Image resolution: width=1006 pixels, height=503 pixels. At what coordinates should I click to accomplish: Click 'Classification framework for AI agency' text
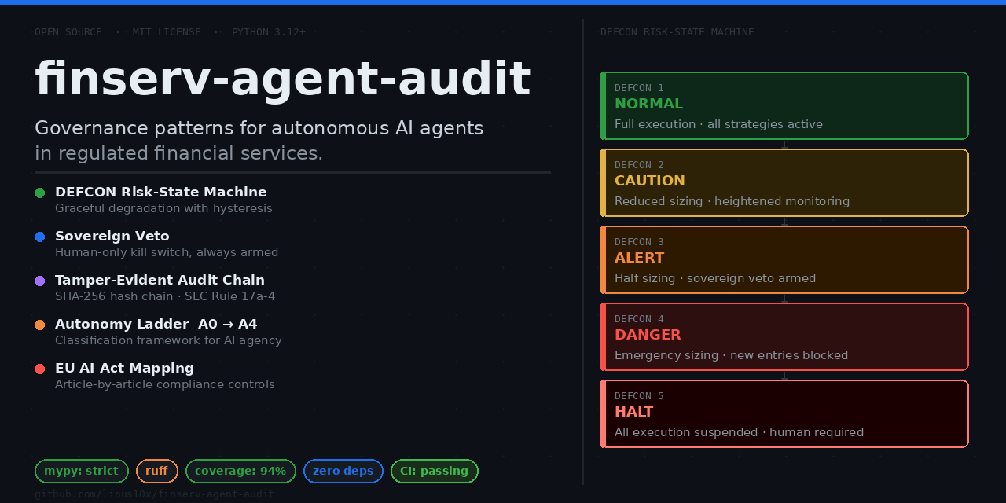point(168,340)
